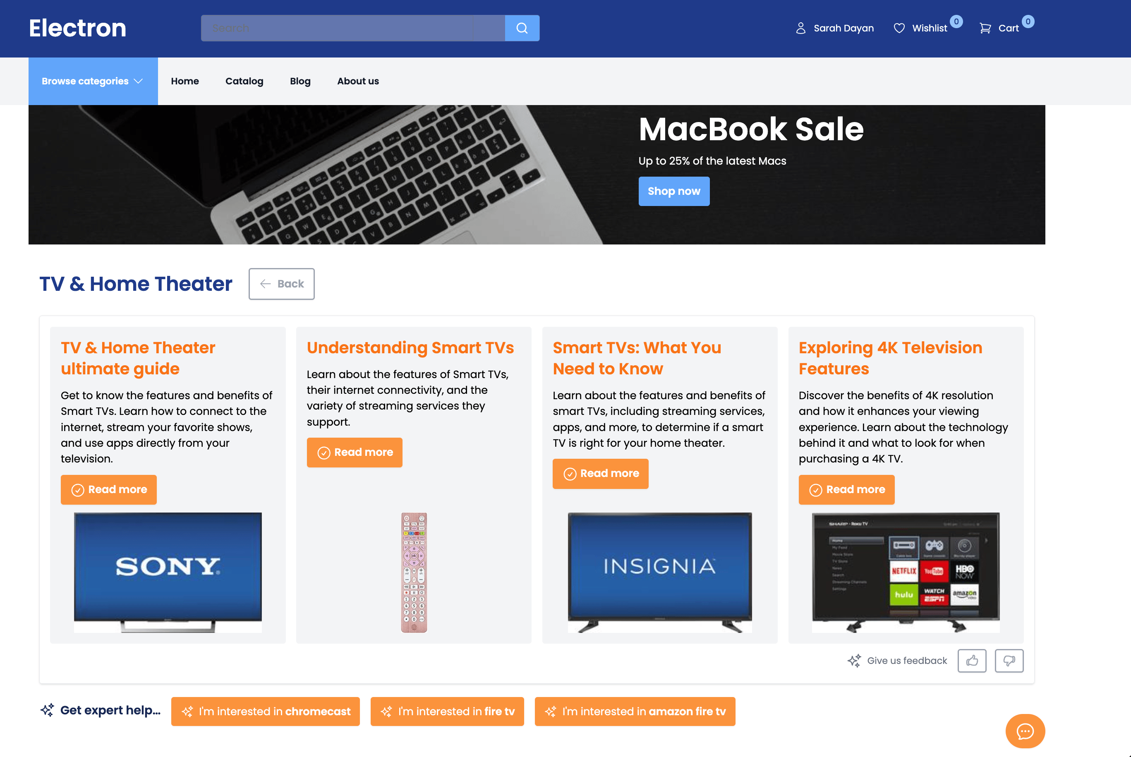1131x757 pixels.
Task: Select I'm interested in amazon fire tv
Action: tap(635, 711)
